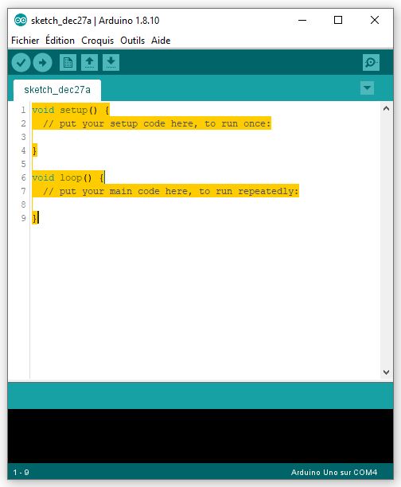Click the black console output area
401x487 pixels.
pos(200,436)
